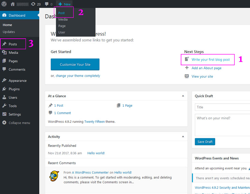Collapse the At a Glance panel

tap(183, 96)
